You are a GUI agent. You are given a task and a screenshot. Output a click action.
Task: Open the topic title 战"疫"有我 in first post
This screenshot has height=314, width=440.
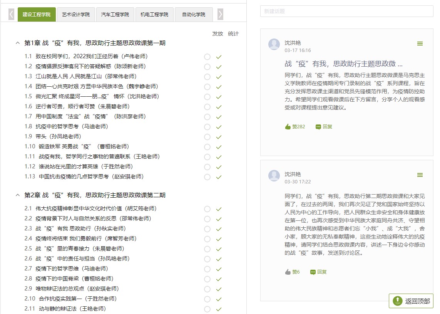[343, 64]
